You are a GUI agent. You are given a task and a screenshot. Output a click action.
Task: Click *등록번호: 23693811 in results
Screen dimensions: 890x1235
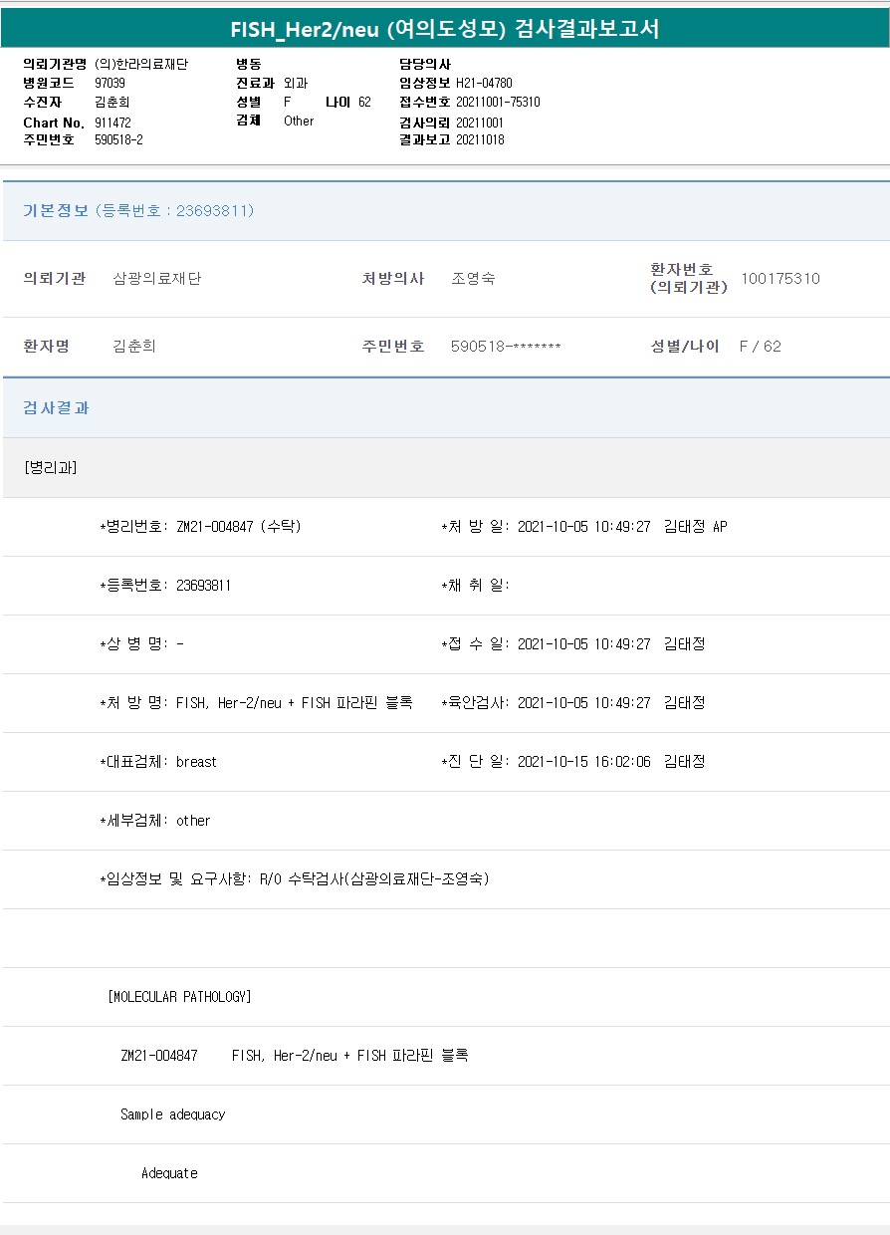pos(165,586)
